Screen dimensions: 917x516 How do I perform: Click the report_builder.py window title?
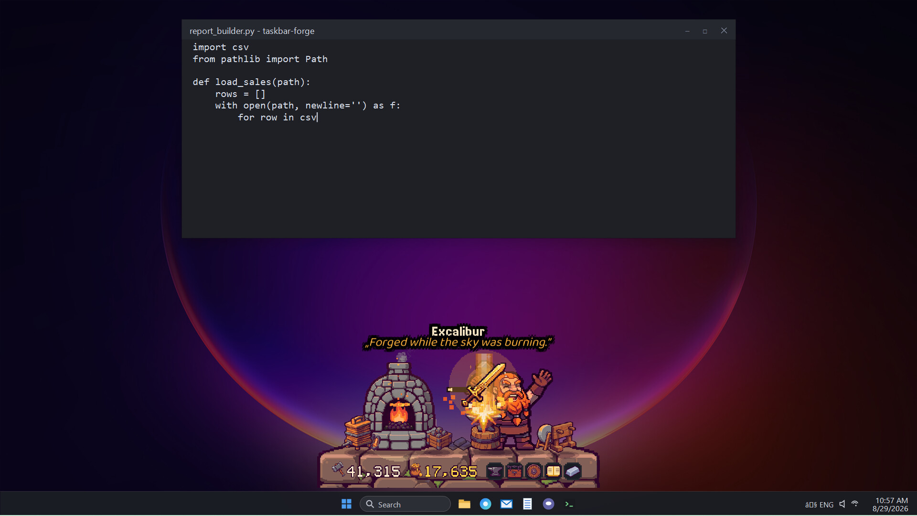pos(252,31)
